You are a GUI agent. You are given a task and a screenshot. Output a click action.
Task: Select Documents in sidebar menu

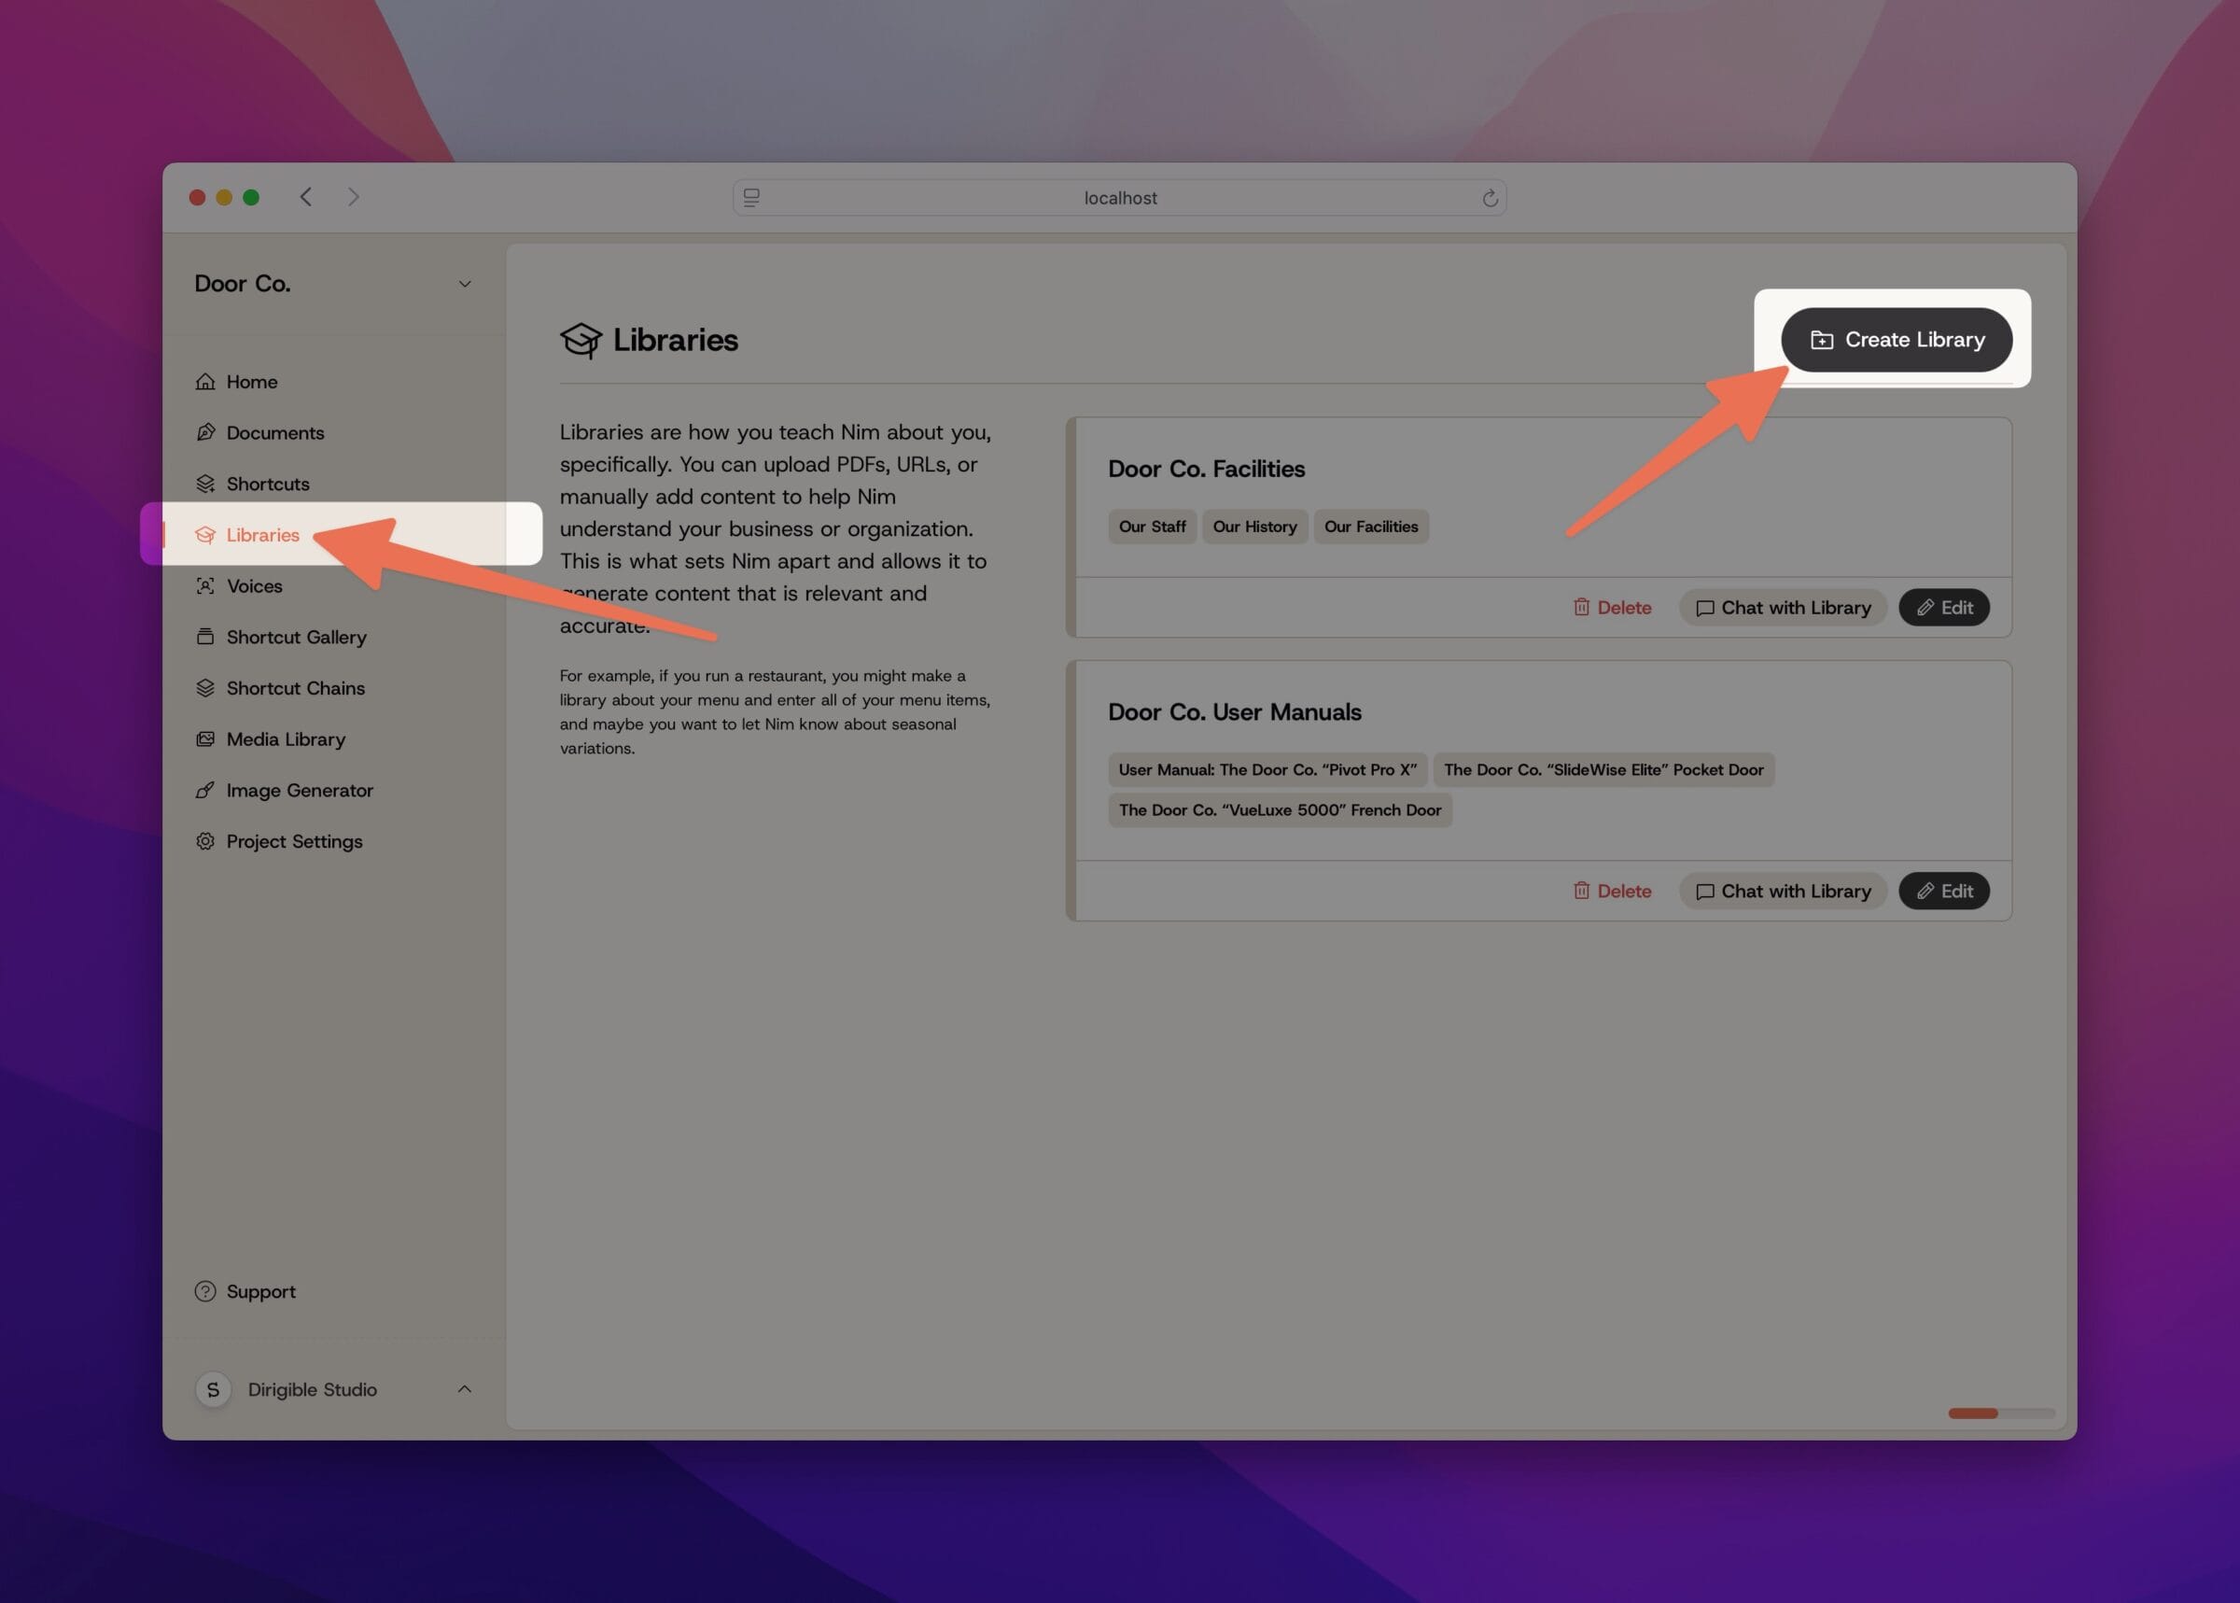click(275, 432)
